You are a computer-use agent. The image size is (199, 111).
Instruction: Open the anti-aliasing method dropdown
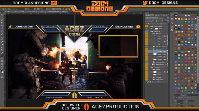click(56, 9)
